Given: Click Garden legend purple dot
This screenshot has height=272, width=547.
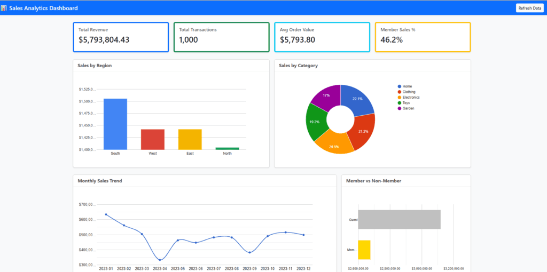Looking at the screenshot, I should 400,108.
